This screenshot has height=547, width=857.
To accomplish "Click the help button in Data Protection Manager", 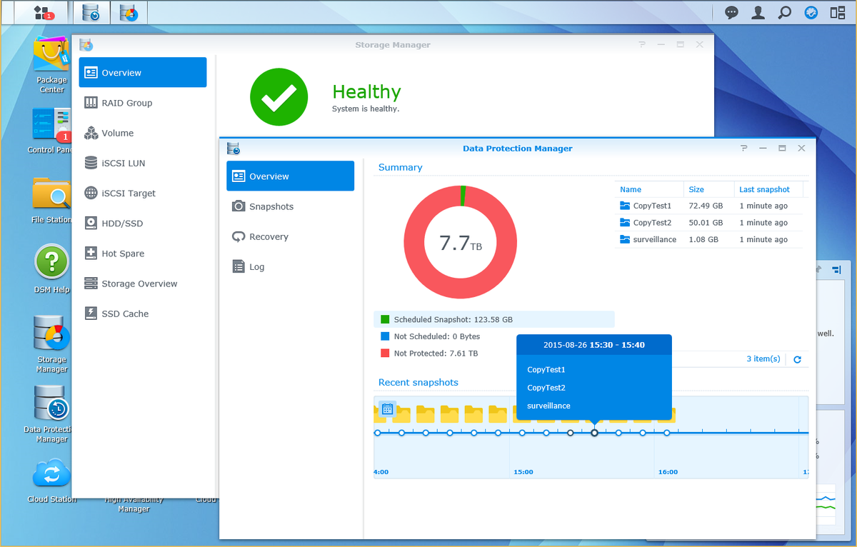I will tap(743, 148).
